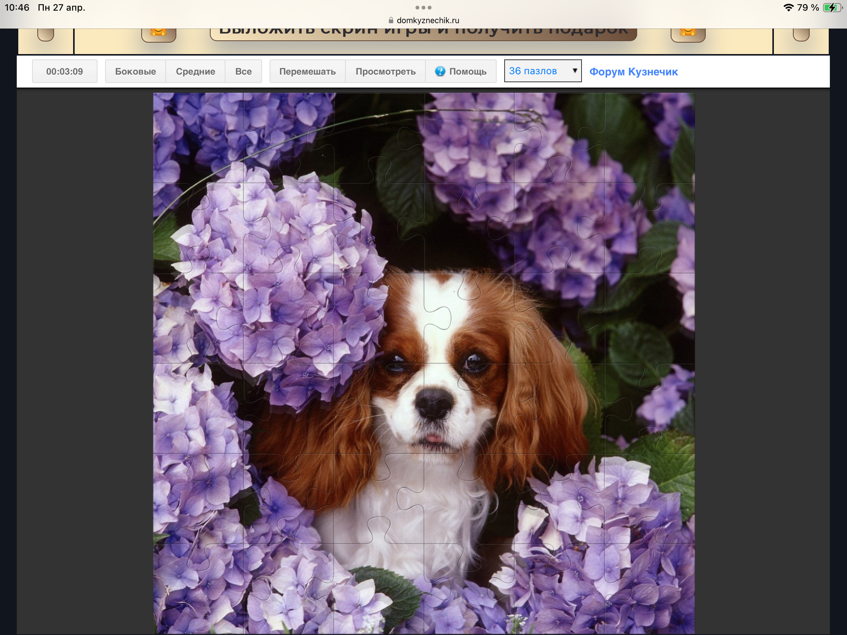Tap the three-dots multitasking icon at top
The height and width of the screenshot is (635, 847).
tap(423, 7)
